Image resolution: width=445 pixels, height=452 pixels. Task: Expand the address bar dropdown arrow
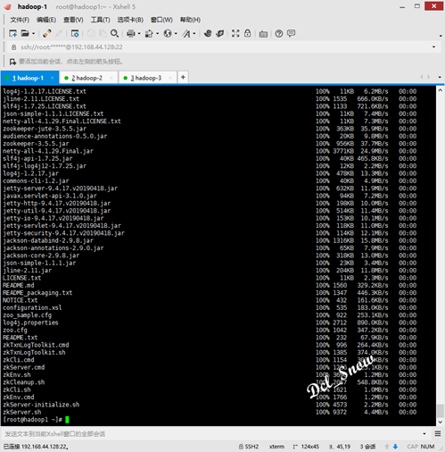tap(433, 47)
